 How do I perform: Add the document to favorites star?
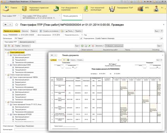[x=17, y=25]
